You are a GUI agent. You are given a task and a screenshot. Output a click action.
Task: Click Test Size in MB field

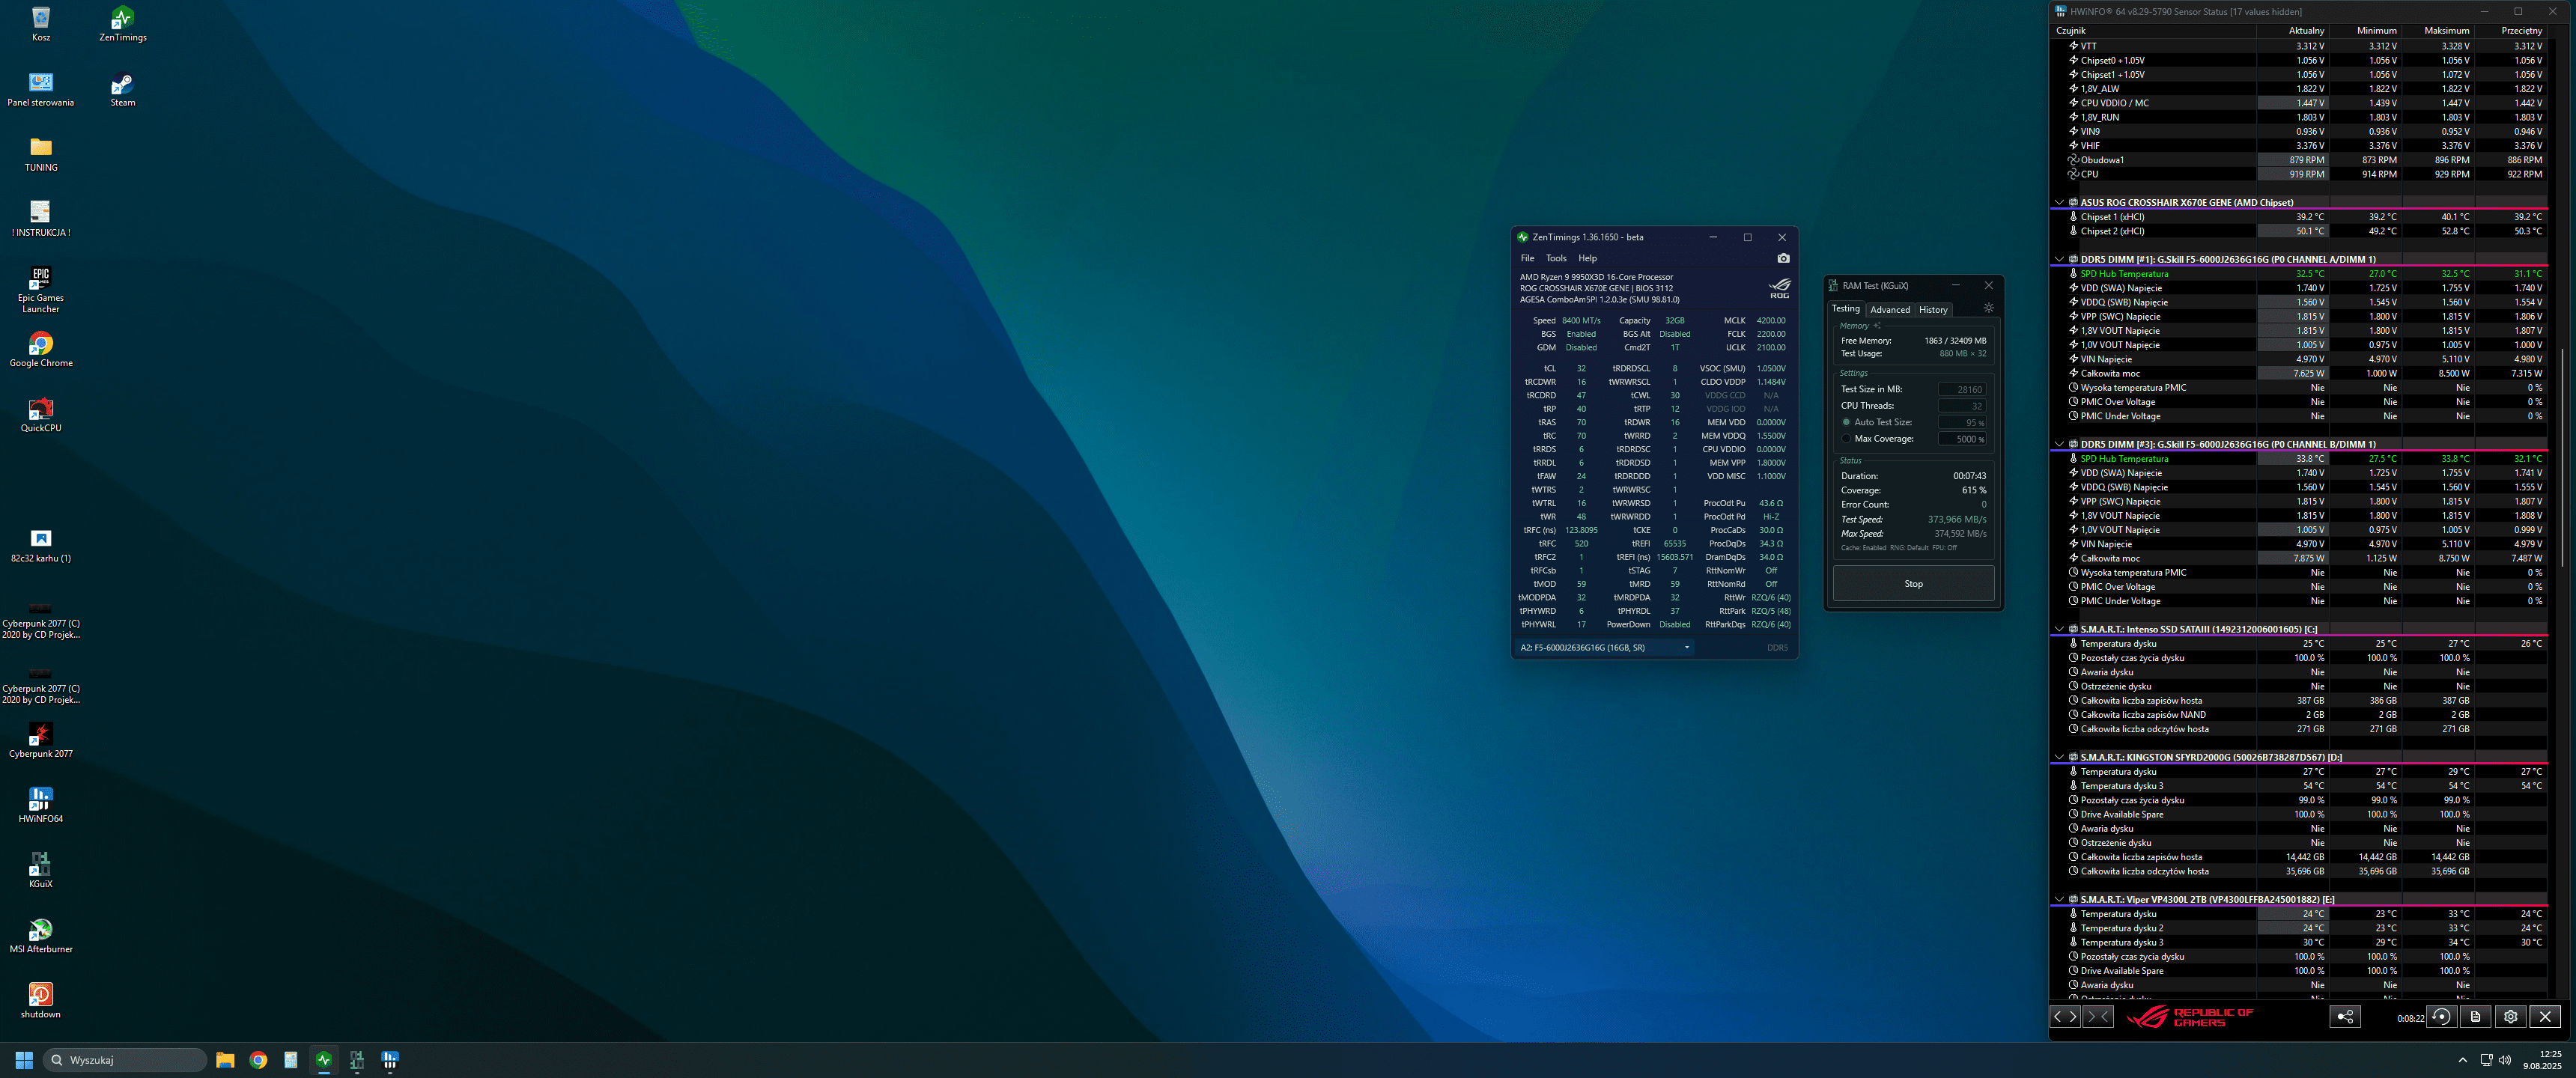1962,390
